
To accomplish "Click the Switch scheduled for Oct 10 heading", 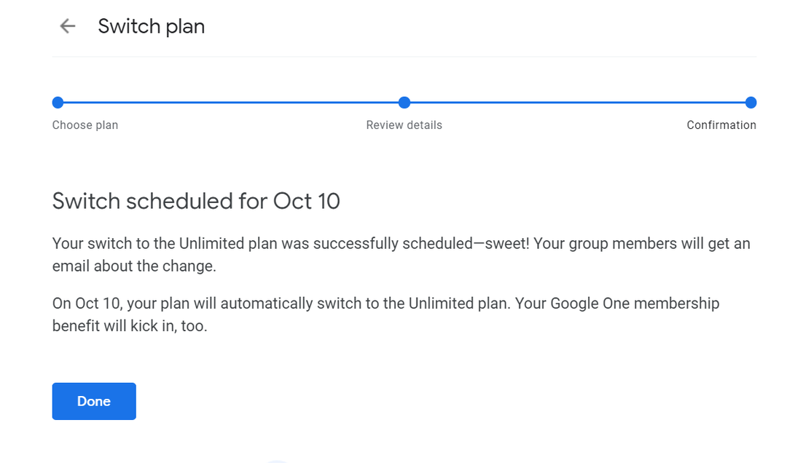I will tap(196, 201).
